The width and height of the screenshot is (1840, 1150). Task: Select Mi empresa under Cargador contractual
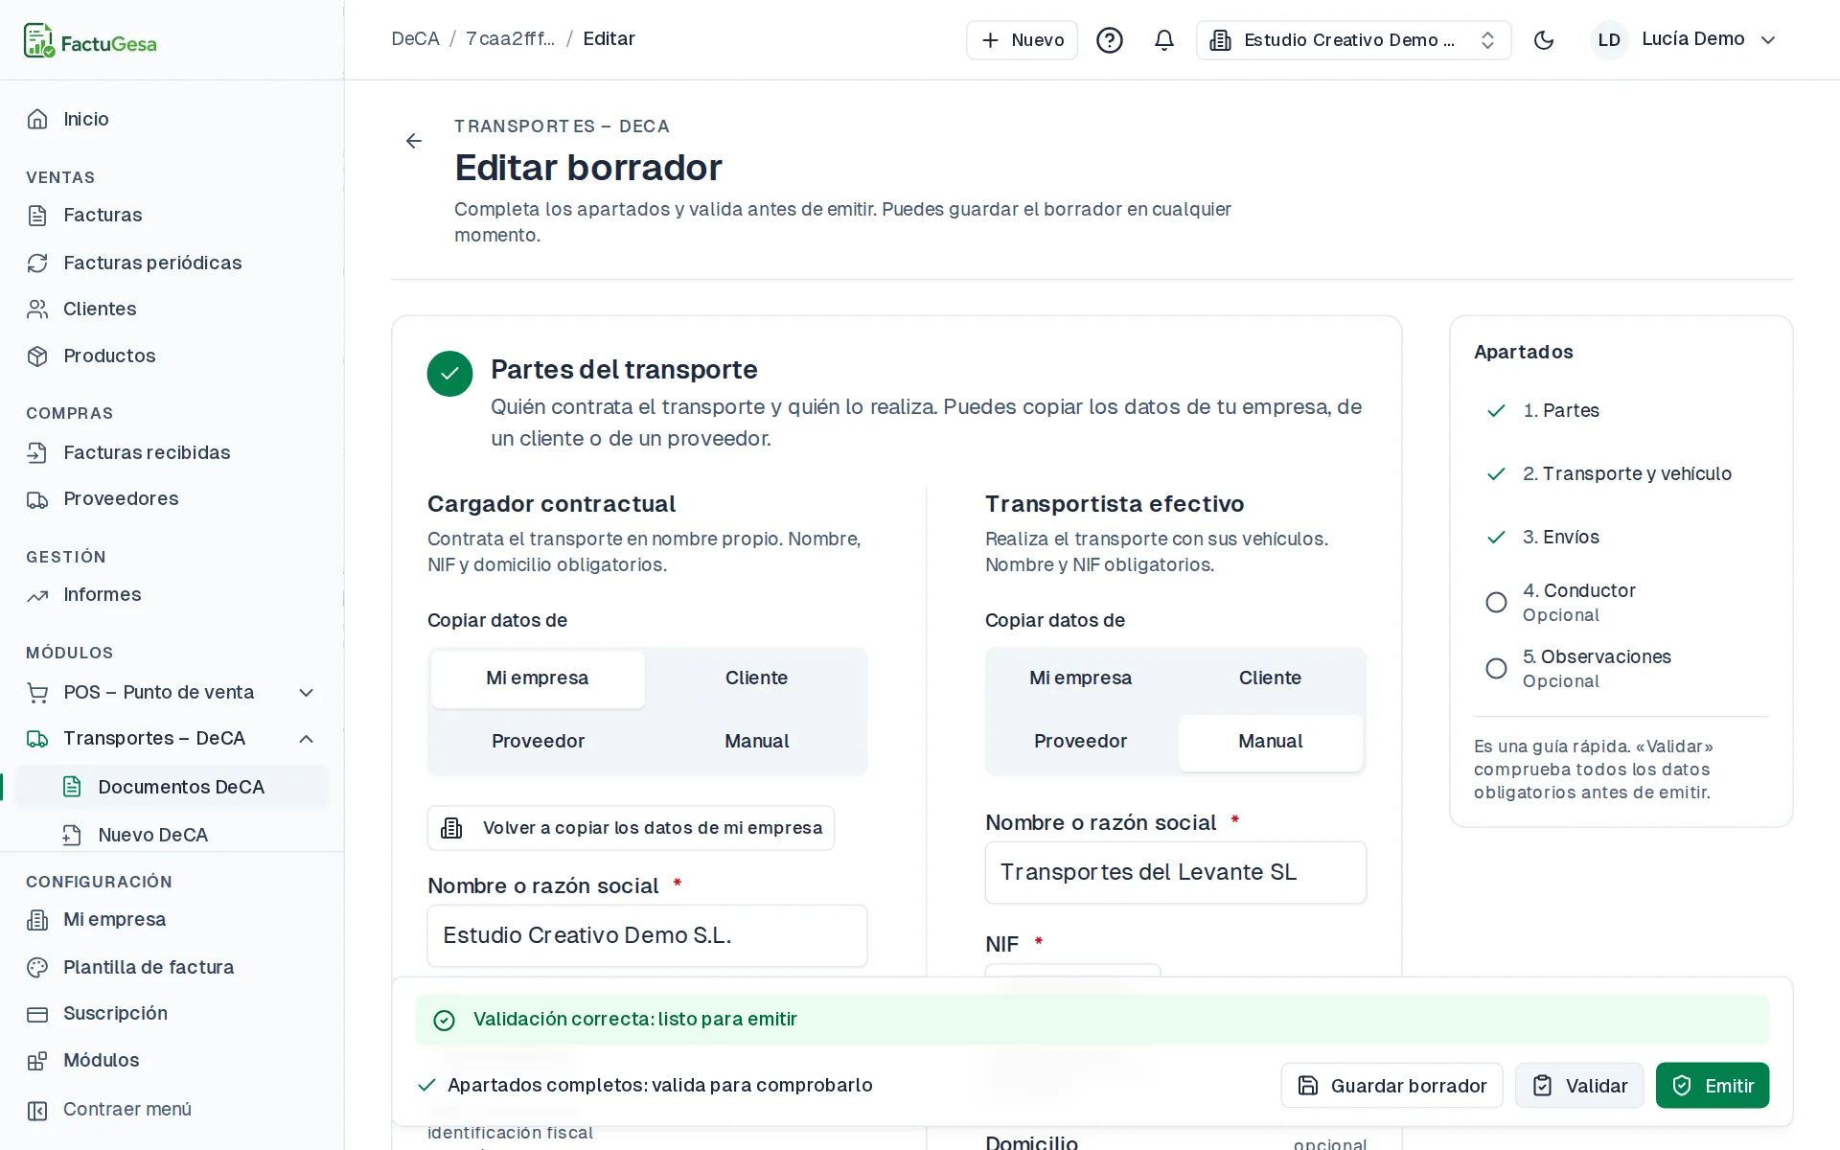point(538,678)
